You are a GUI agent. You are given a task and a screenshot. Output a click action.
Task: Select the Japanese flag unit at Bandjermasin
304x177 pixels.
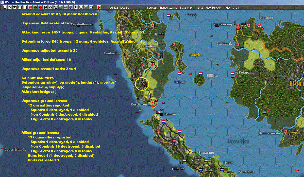tap(286, 131)
